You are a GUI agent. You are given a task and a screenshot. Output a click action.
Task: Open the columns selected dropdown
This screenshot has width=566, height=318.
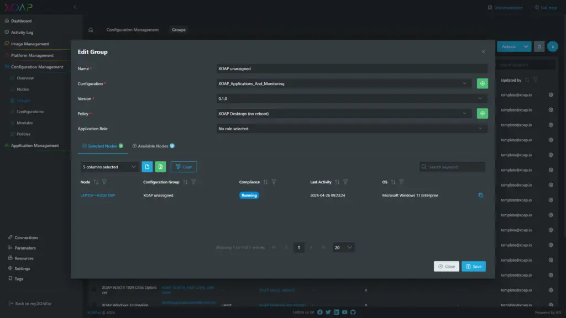click(109, 167)
